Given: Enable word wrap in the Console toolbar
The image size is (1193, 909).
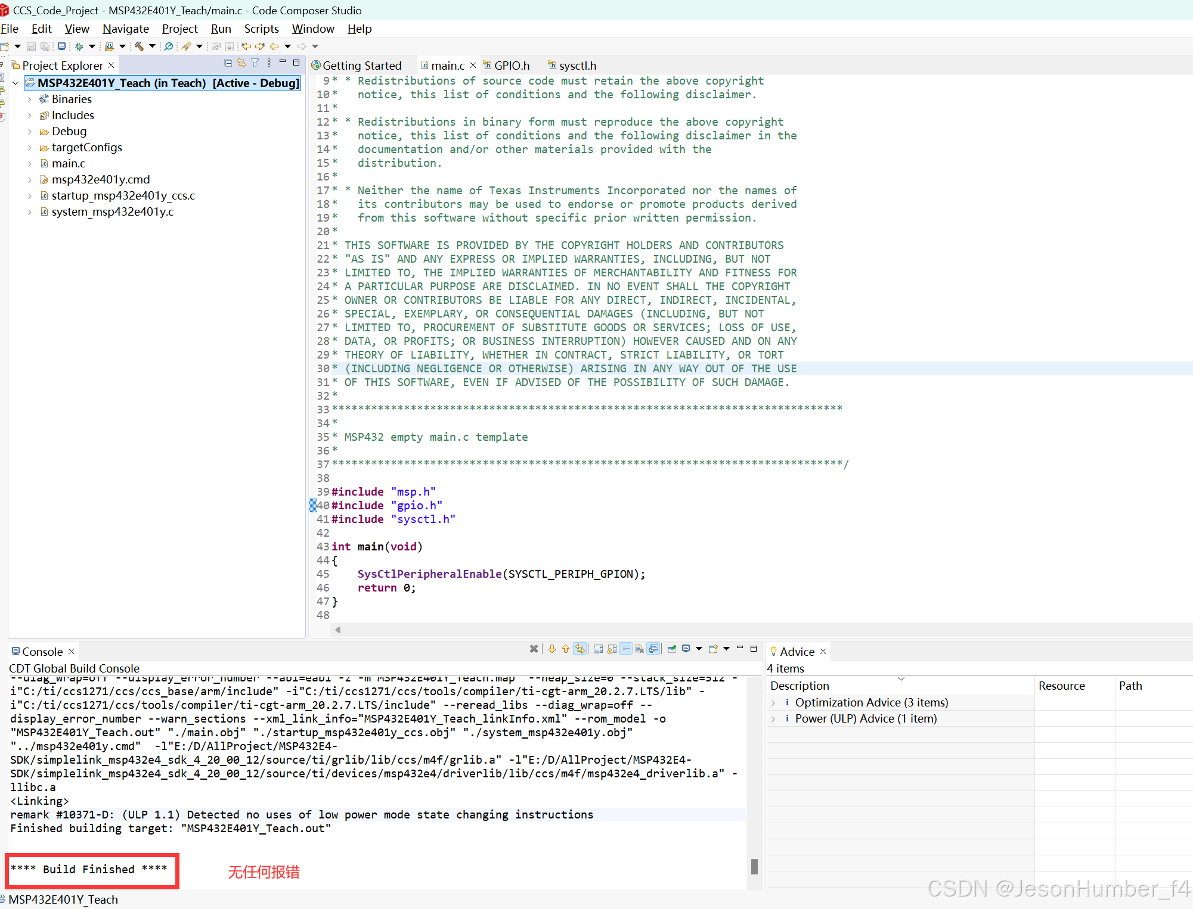Looking at the screenshot, I should tap(626, 649).
